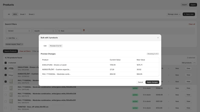Click the Ikea filter value input
Screen dimensions: 200x112
(69, 31)
